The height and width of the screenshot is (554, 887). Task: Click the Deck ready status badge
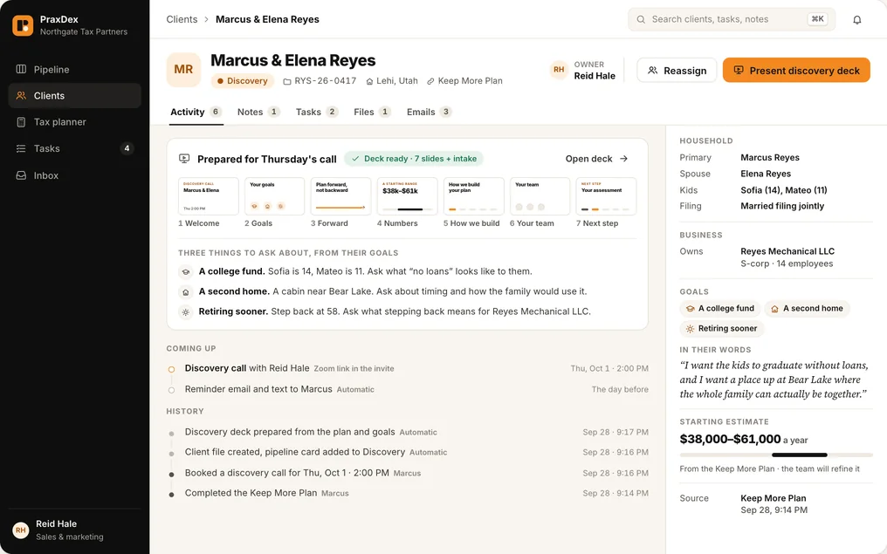pos(414,159)
